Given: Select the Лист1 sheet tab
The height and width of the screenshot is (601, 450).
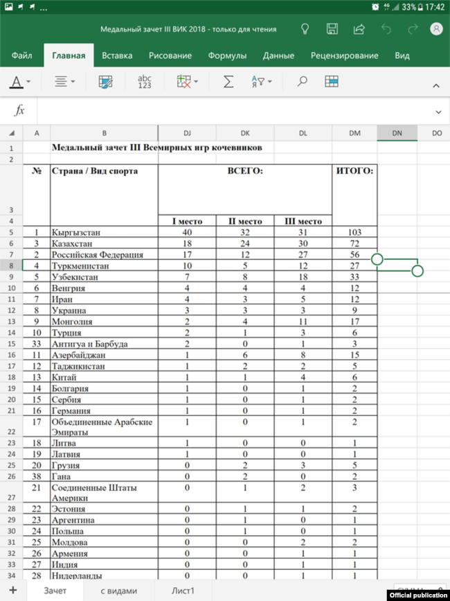Looking at the screenshot, I should tap(183, 591).
